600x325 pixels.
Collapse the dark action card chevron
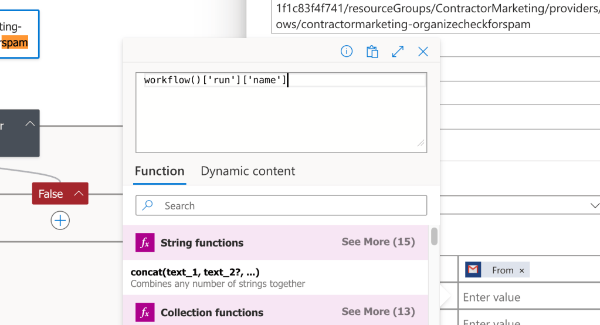(30, 124)
